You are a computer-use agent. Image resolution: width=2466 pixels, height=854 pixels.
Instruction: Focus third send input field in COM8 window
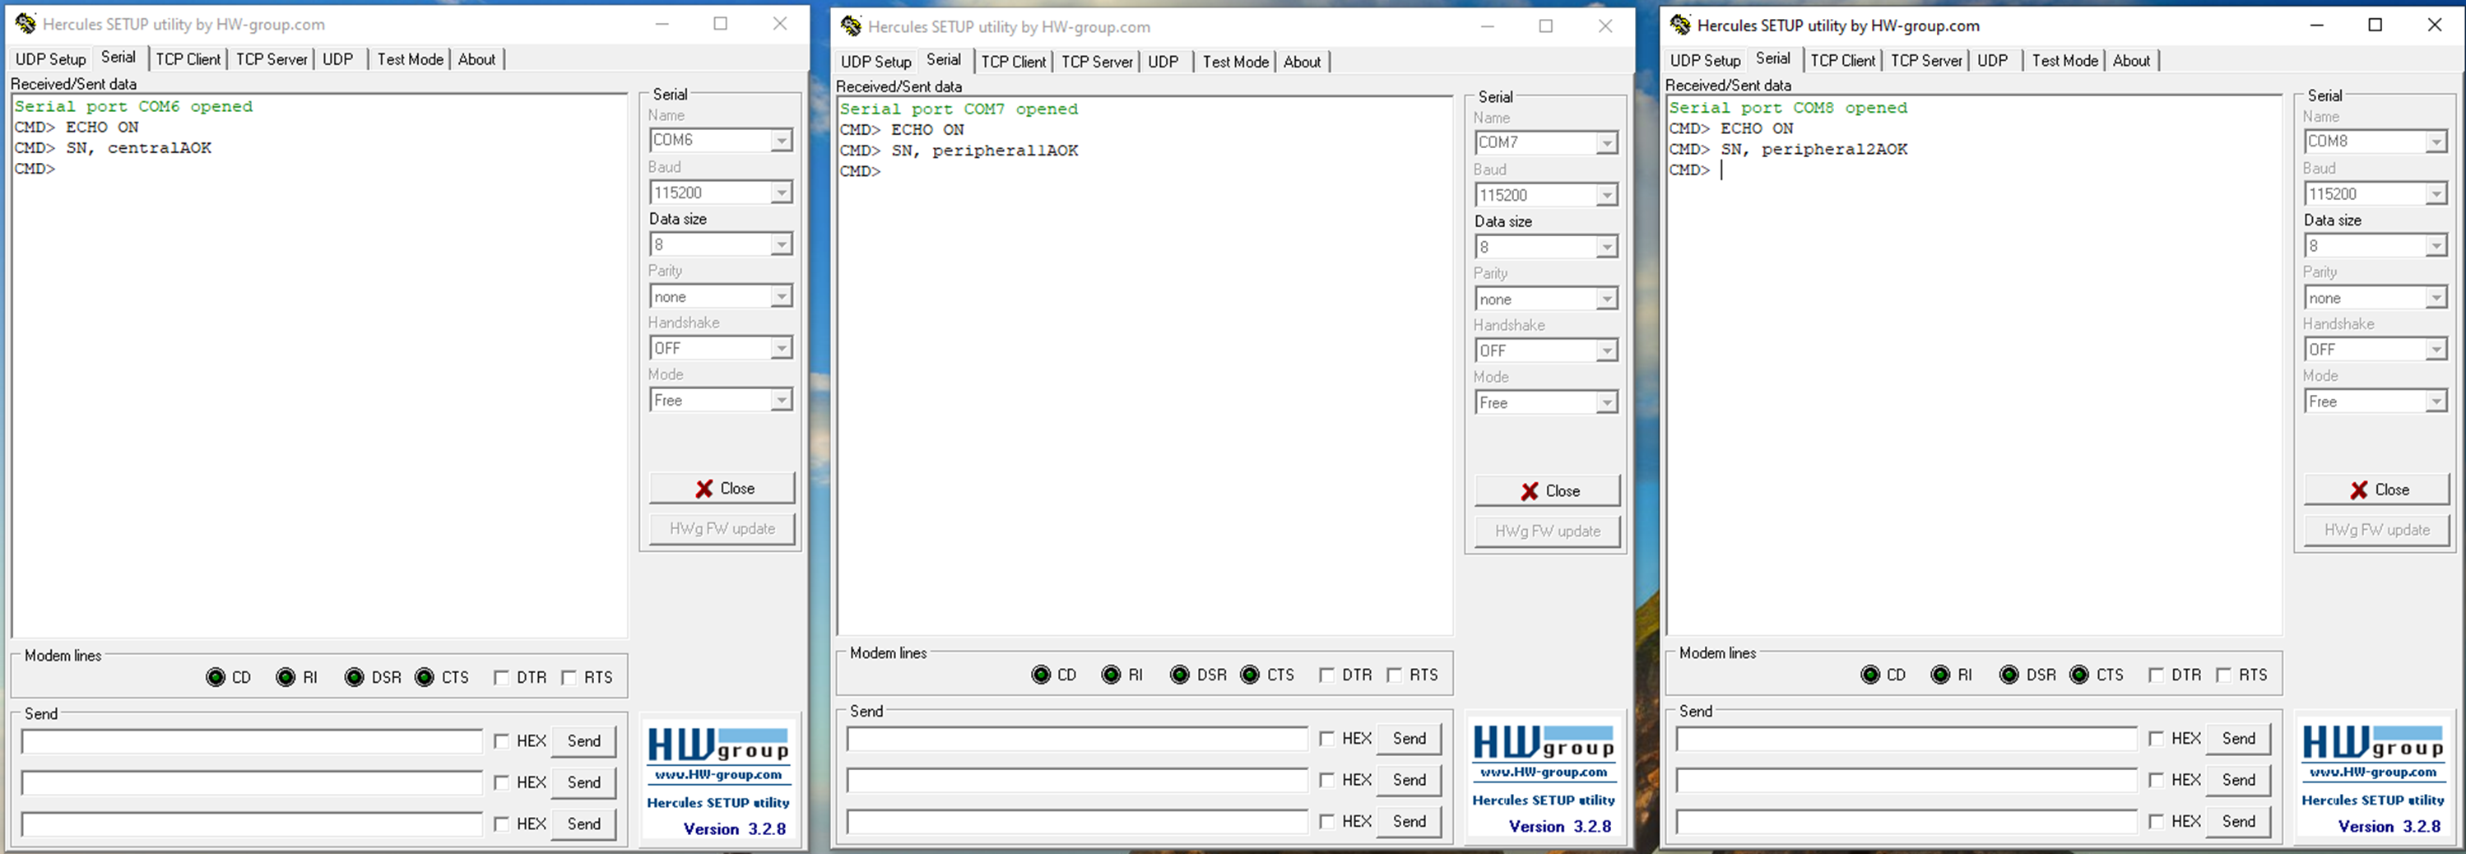point(1906,823)
